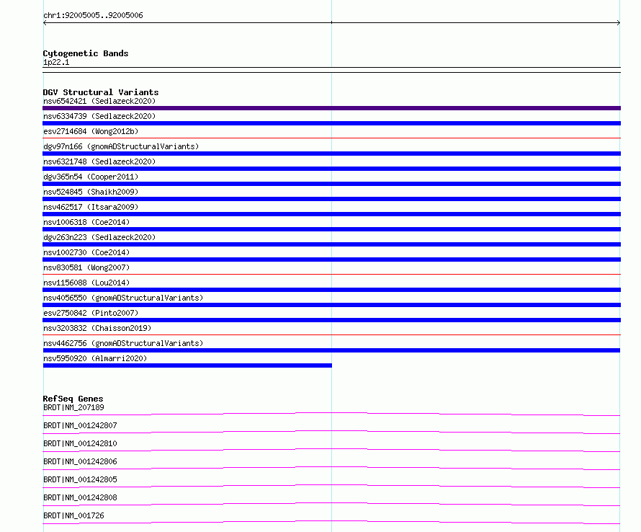Select nsv5950920 (Almarri2020) label
Image resolution: width=641 pixels, height=532 pixels.
(95, 358)
